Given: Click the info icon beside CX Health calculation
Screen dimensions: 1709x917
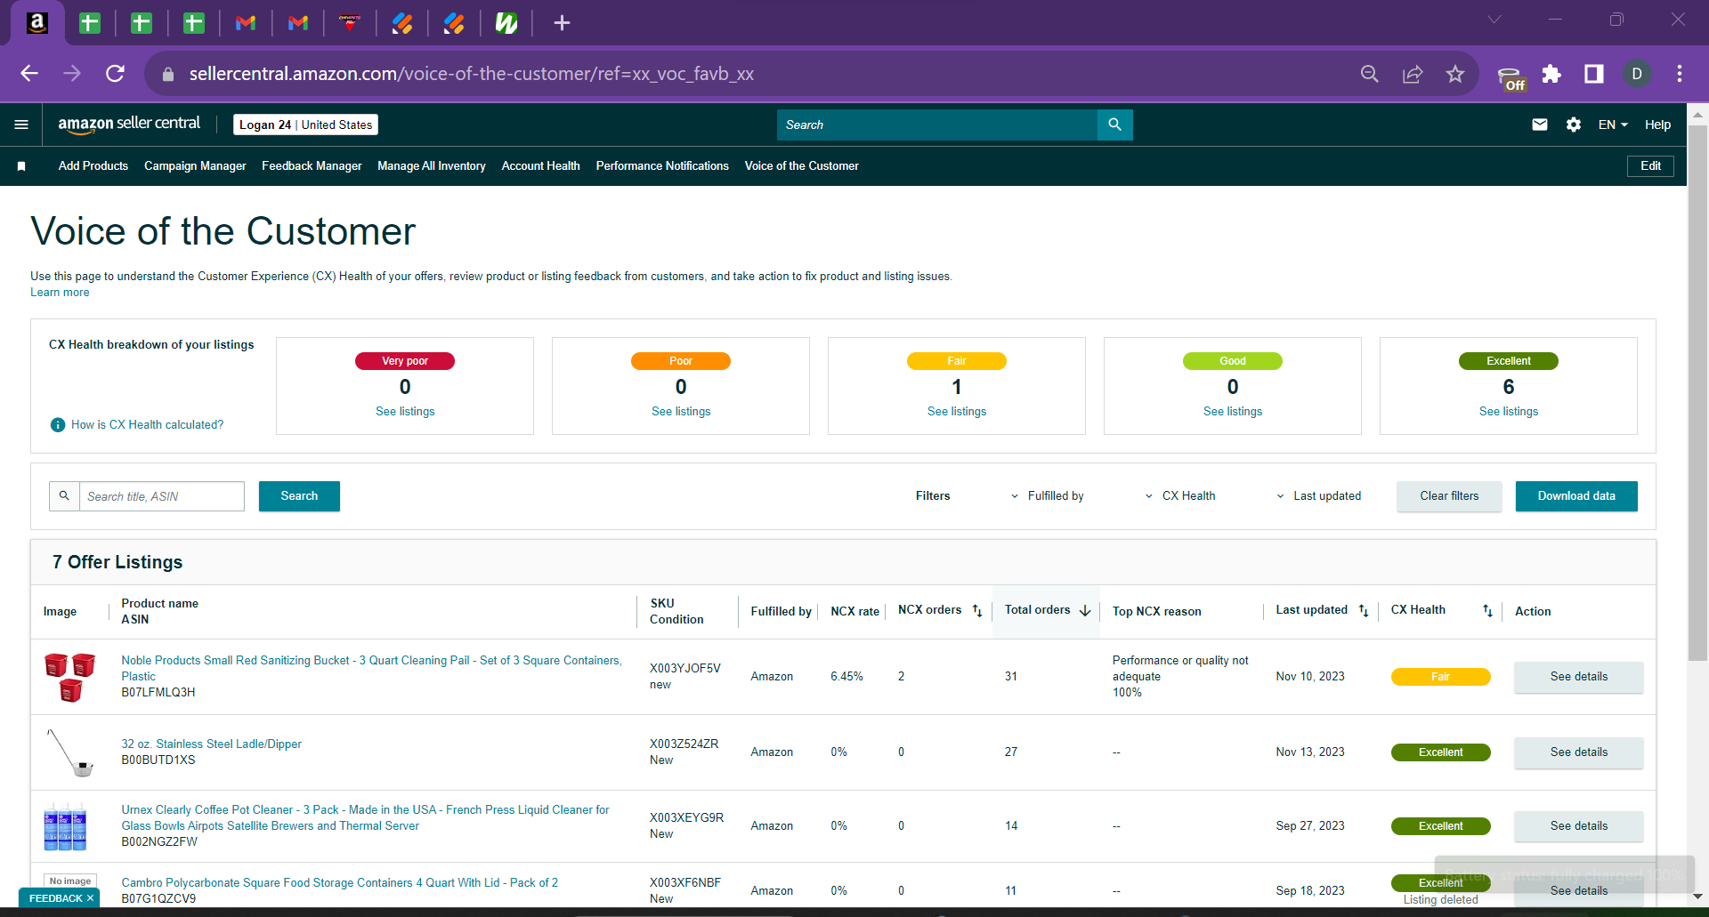Looking at the screenshot, I should [x=58, y=425].
